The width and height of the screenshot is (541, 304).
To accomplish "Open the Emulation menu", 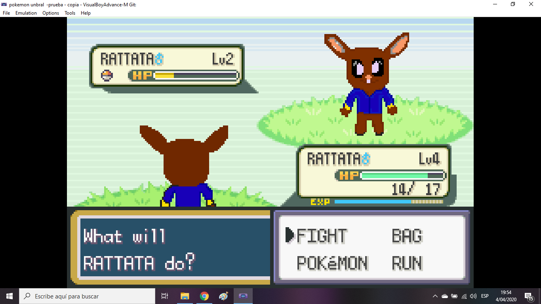I will [x=26, y=13].
